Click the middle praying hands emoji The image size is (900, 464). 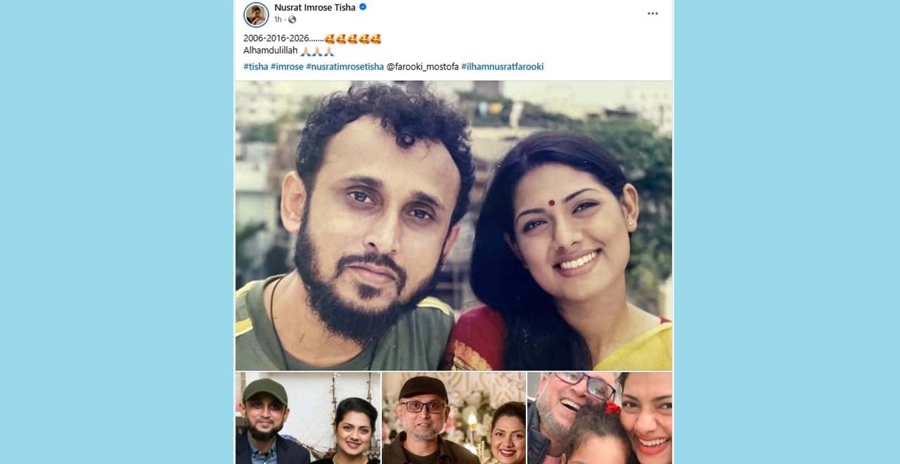(x=316, y=51)
